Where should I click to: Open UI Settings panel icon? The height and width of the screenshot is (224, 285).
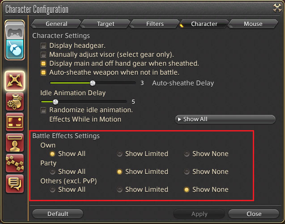click(15, 122)
